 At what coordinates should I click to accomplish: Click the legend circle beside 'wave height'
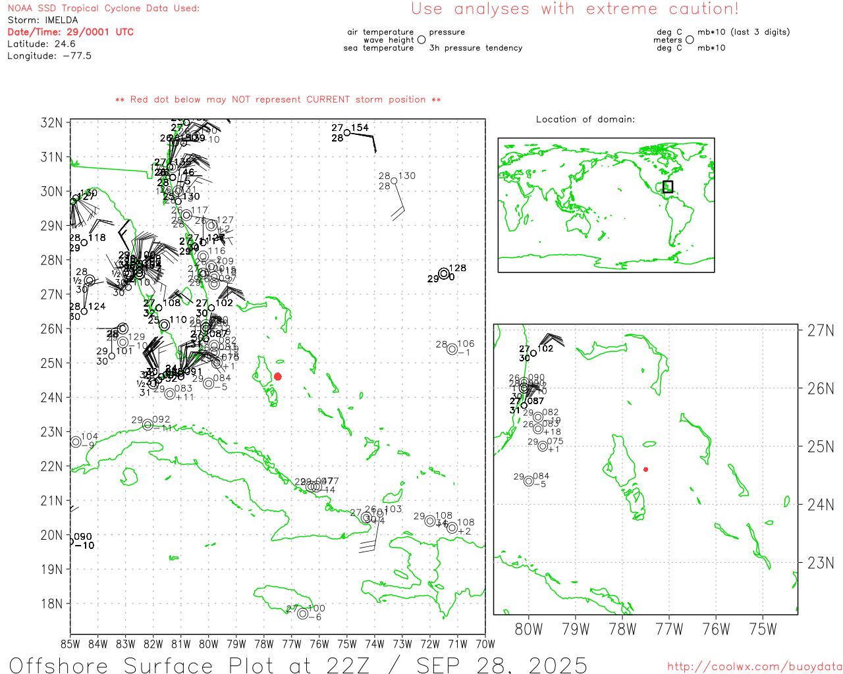(x=421, y=40)
